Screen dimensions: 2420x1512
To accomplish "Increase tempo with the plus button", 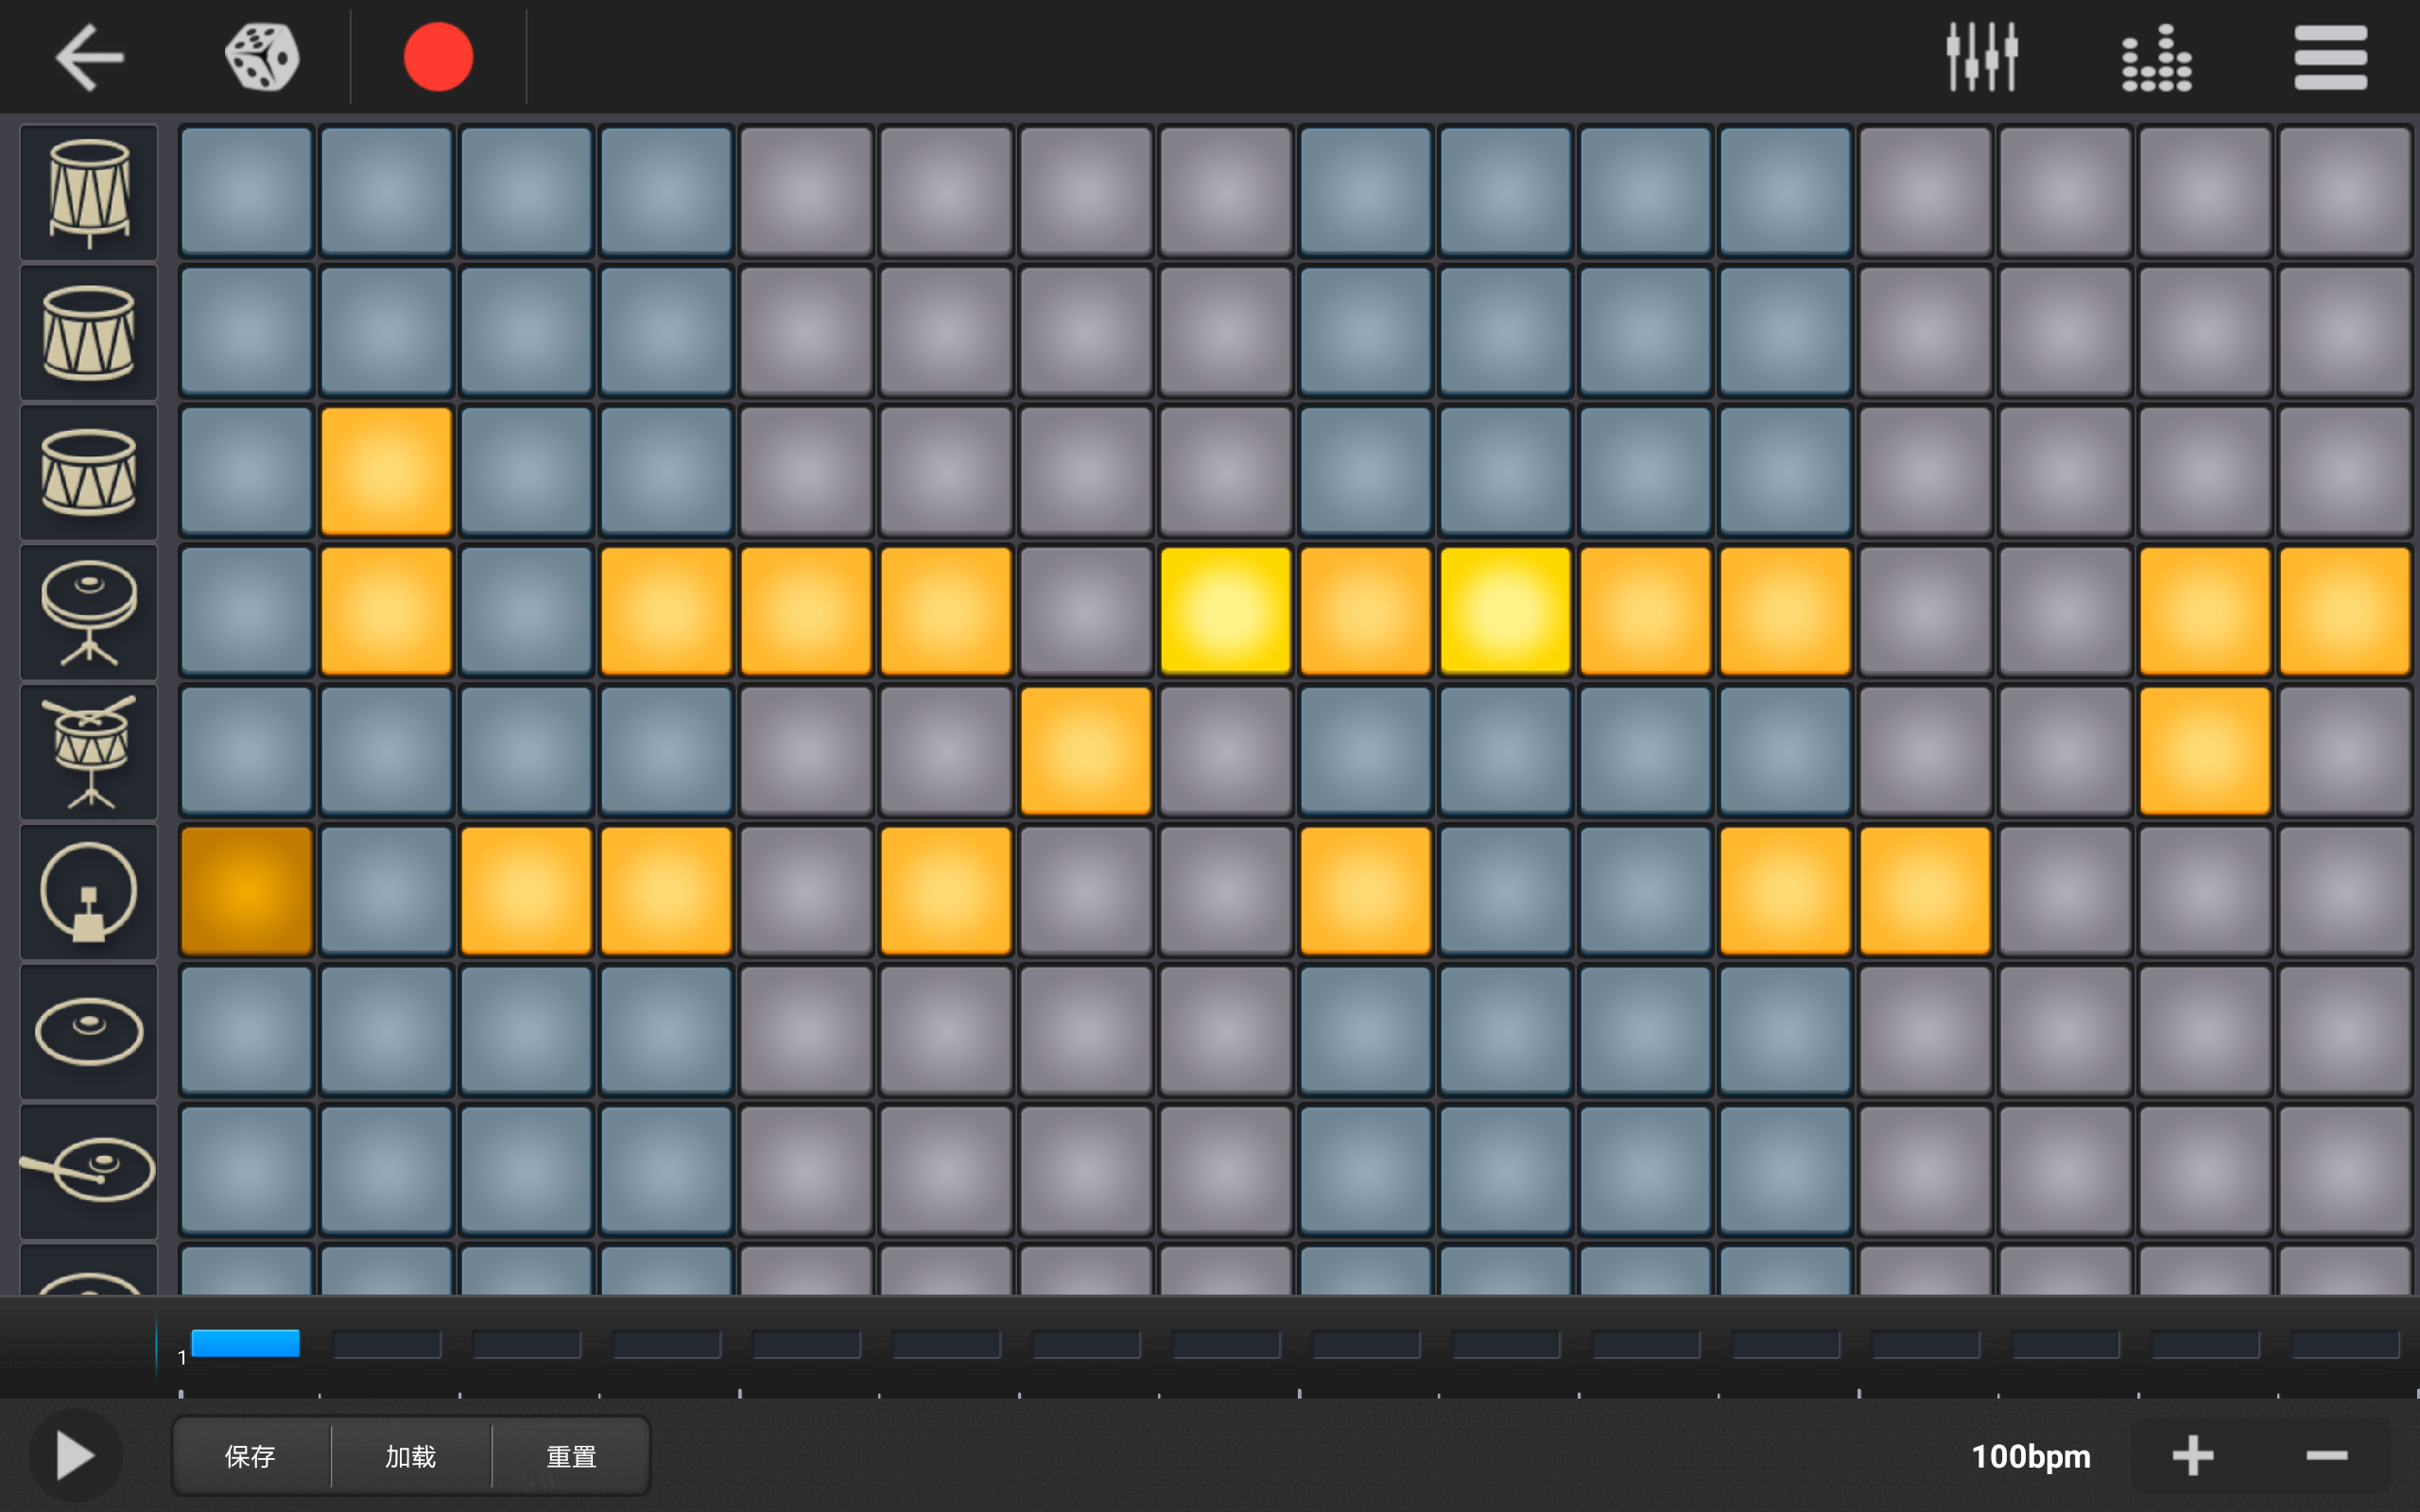I will tap(2192, 1456).
